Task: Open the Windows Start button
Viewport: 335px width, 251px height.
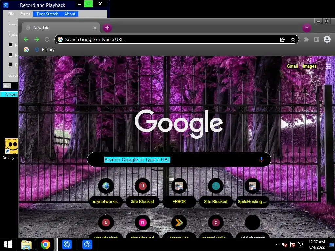Action: 8,244
